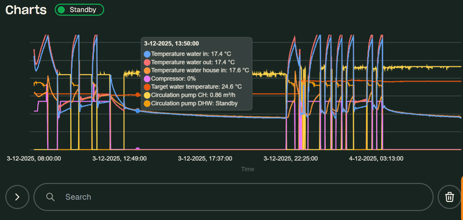The height and width of the screenshot is (220, 463).
Task: Click the Time axis title
Action: click(248, 169)
